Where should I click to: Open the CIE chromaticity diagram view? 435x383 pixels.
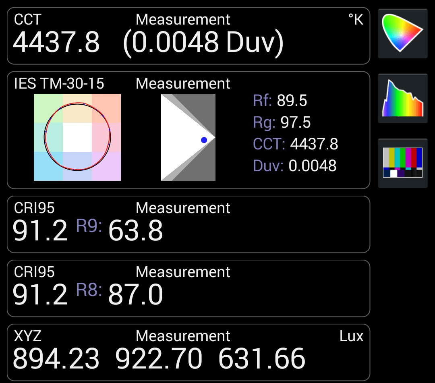click(402, 33)
